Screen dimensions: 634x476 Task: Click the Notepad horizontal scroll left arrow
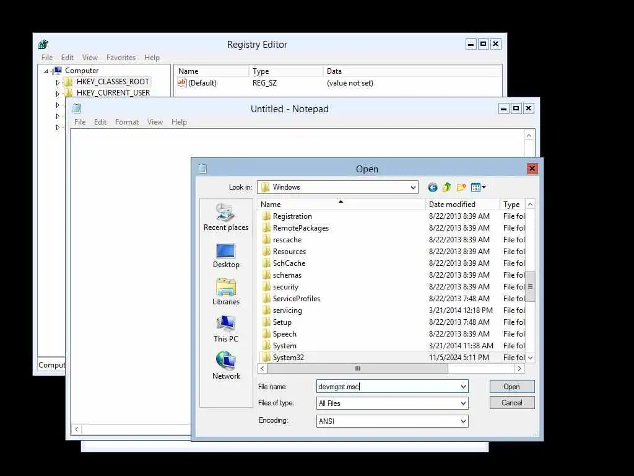(76, 429)
